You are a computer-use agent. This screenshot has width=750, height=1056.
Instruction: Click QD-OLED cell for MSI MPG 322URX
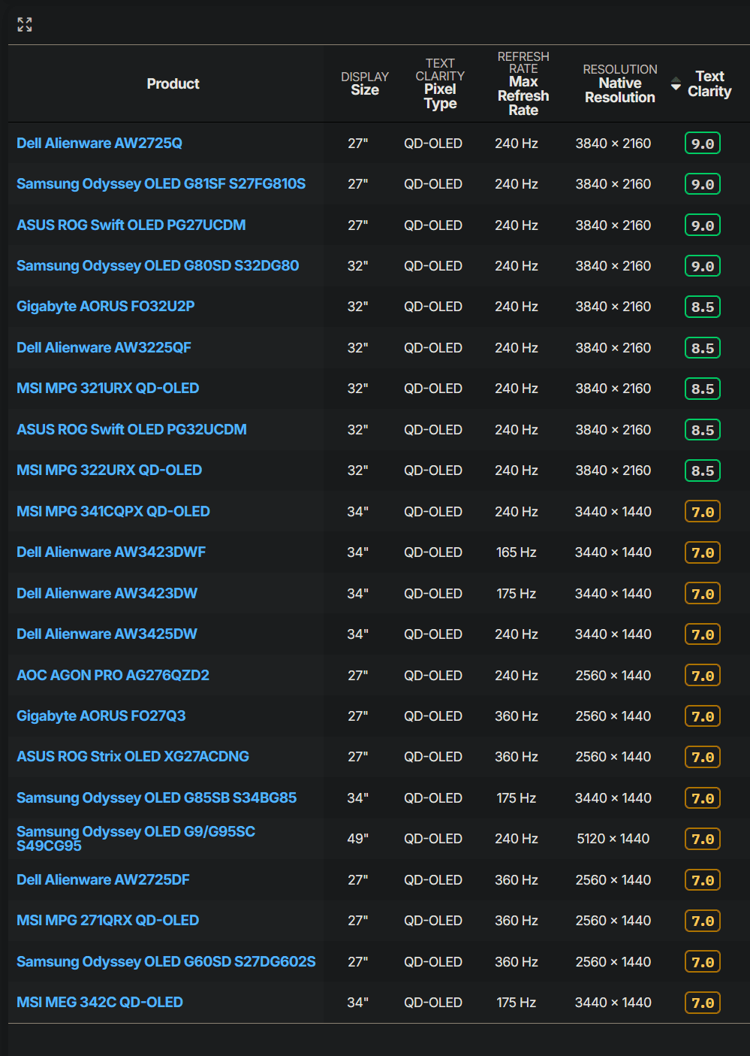(433, 471)
